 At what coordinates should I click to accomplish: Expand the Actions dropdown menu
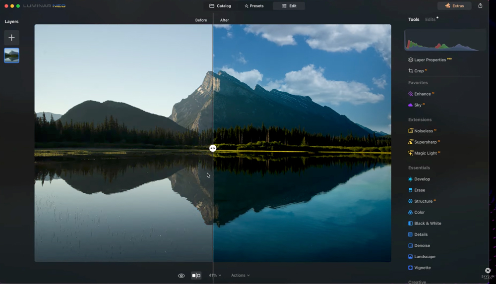click(x=240, y=276)
